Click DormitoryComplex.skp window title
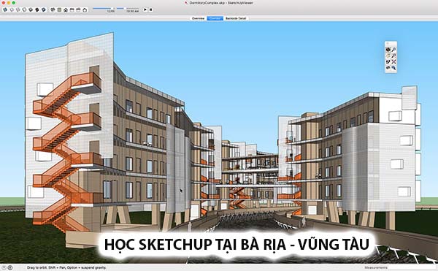Screen dimensions: 438x271 220,3
